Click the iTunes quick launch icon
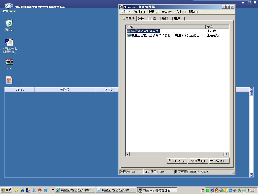 click(x=34, y=190)
